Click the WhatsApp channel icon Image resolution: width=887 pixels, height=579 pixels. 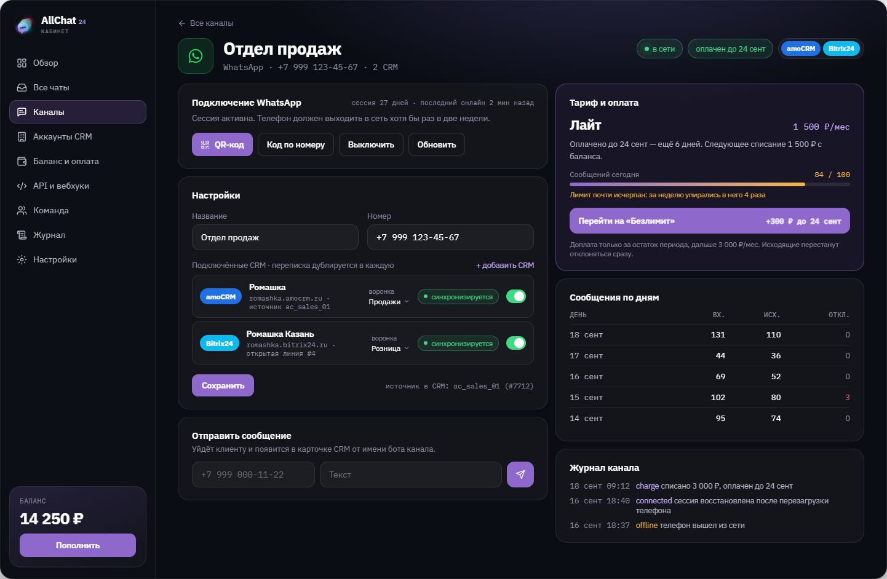(196, 56)
